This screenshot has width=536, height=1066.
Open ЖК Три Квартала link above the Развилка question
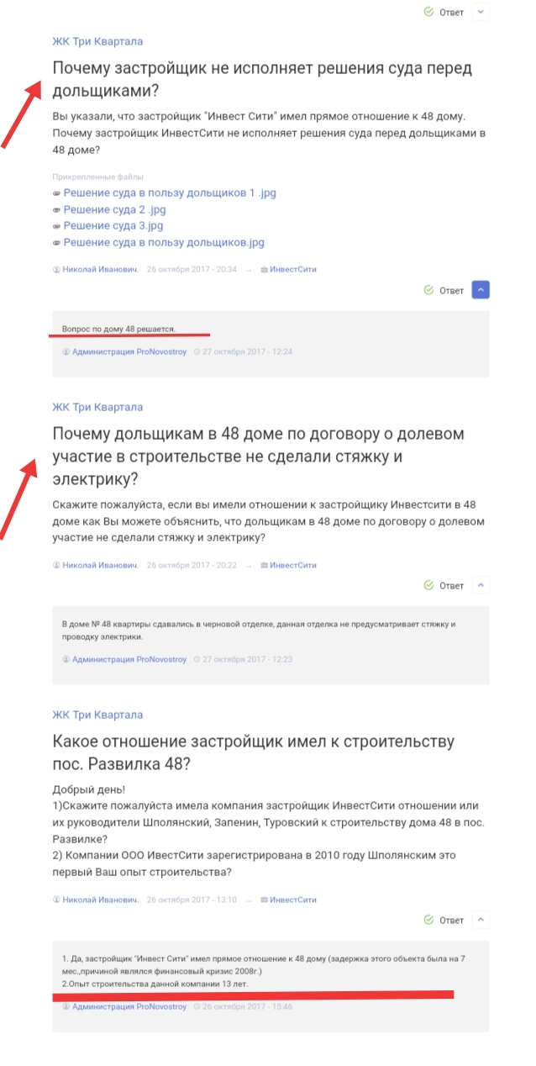(97, 715)
